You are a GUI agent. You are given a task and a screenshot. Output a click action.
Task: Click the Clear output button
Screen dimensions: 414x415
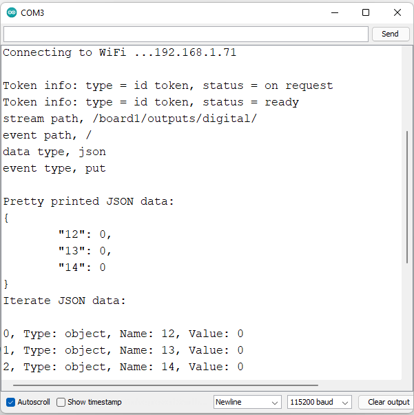coord(388,402)
